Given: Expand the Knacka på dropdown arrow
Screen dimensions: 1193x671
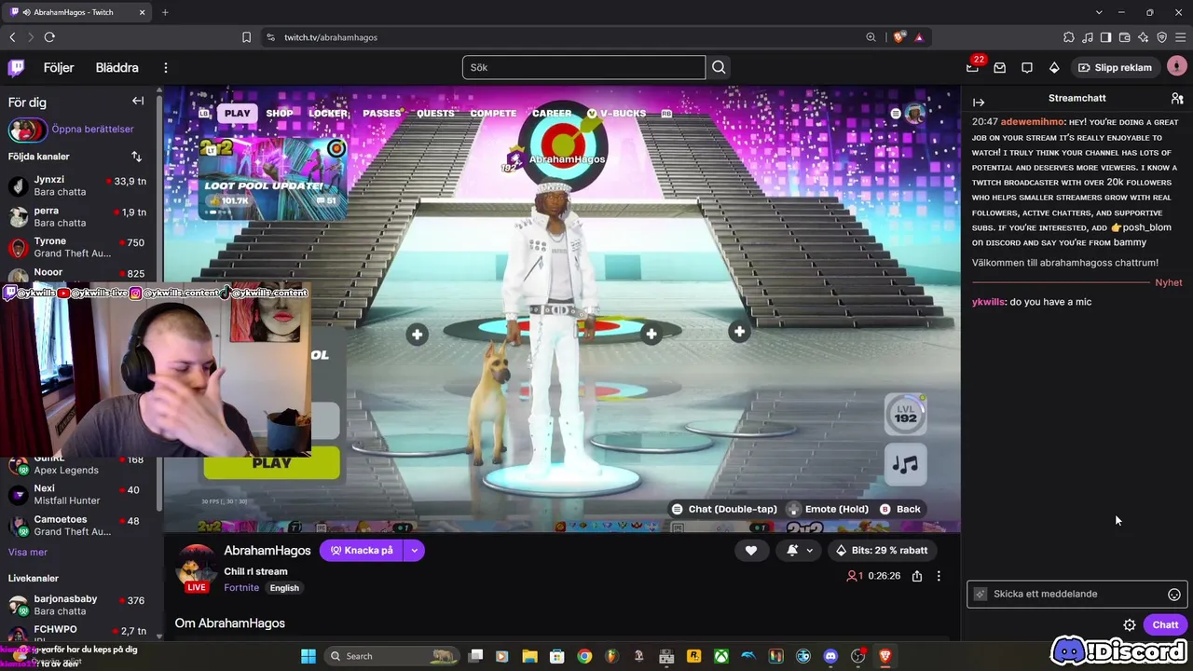Looking at the screenshot, I should pyautogui.click(x=415, y=551).
